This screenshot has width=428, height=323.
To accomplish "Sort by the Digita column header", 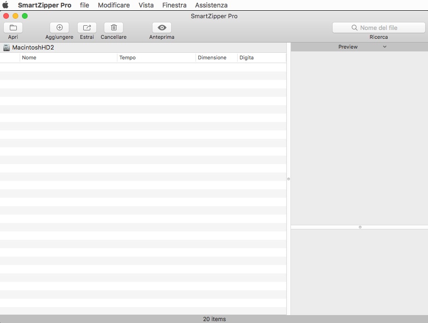I will click(x=261, y=57).
